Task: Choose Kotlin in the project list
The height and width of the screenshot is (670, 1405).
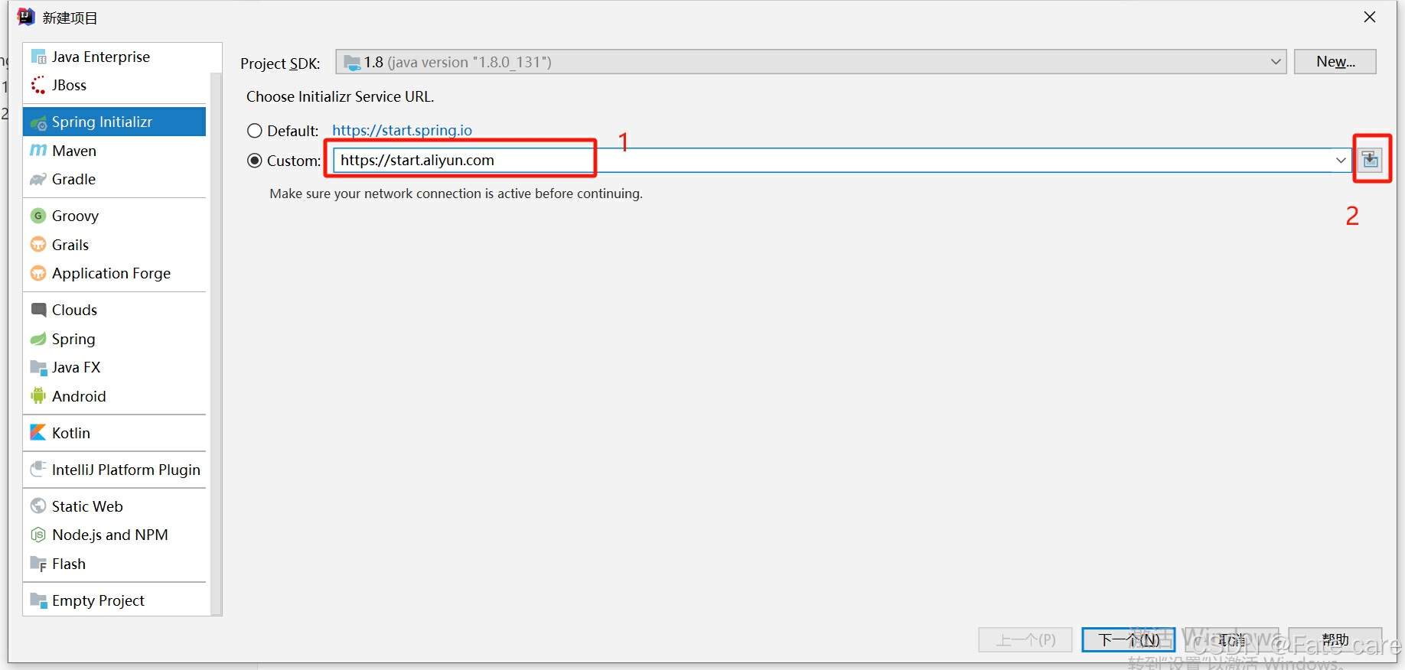Action: (x=115, y=433)
